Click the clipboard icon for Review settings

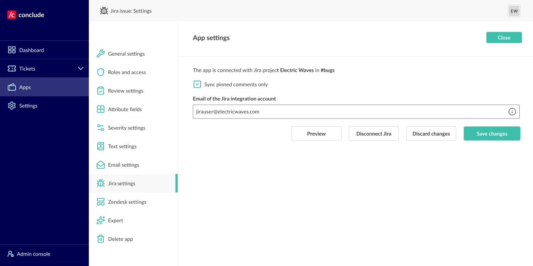[x=100, y=91]
